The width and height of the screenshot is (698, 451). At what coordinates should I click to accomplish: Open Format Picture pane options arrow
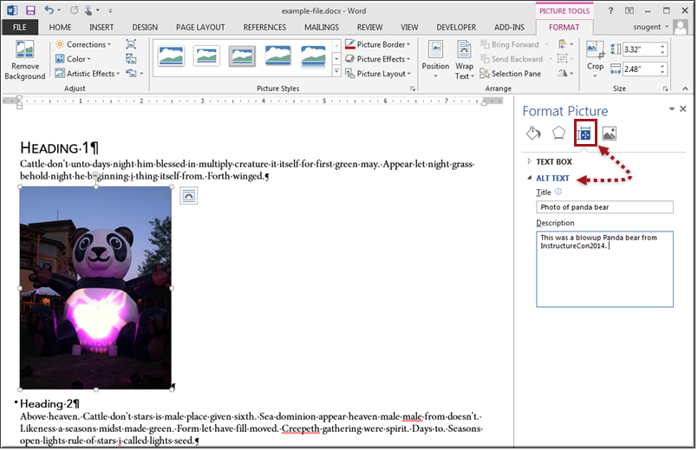tap(672, 109)
